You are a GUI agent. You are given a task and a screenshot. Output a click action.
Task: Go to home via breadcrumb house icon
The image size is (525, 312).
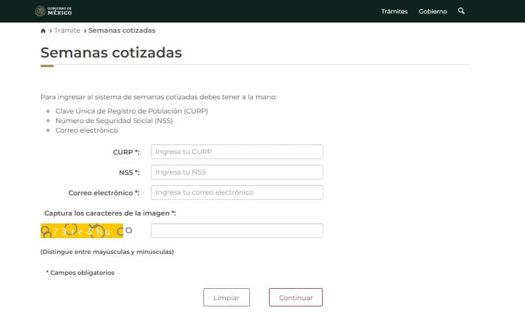click(x=43, y=31)
